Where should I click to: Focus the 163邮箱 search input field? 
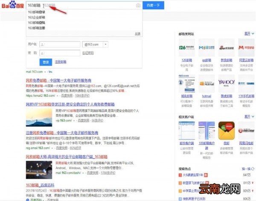tap(84, 6)
